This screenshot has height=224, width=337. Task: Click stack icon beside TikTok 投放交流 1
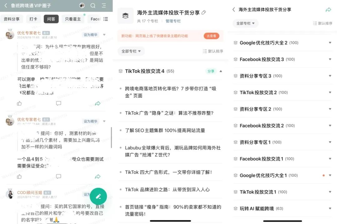[236, 192]
